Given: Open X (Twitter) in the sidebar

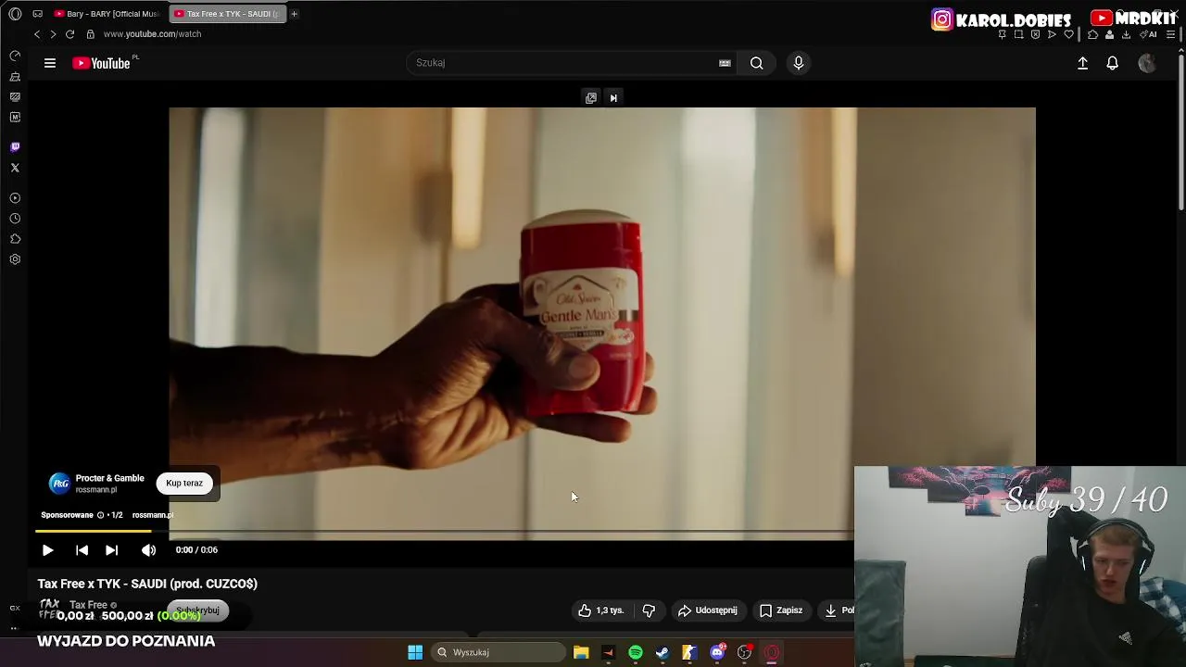Looking at the screenshot, I should [15, 168].
